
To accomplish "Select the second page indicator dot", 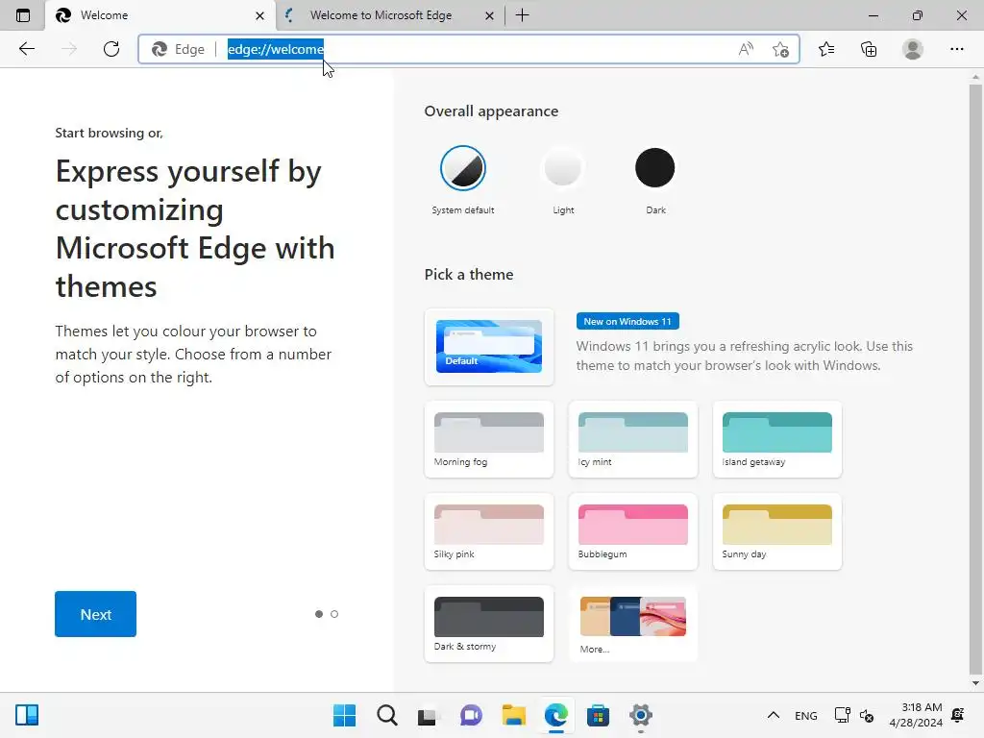I will (334, 614).
